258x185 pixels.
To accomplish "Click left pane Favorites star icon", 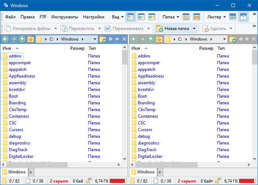I will (x=30, y=39).
